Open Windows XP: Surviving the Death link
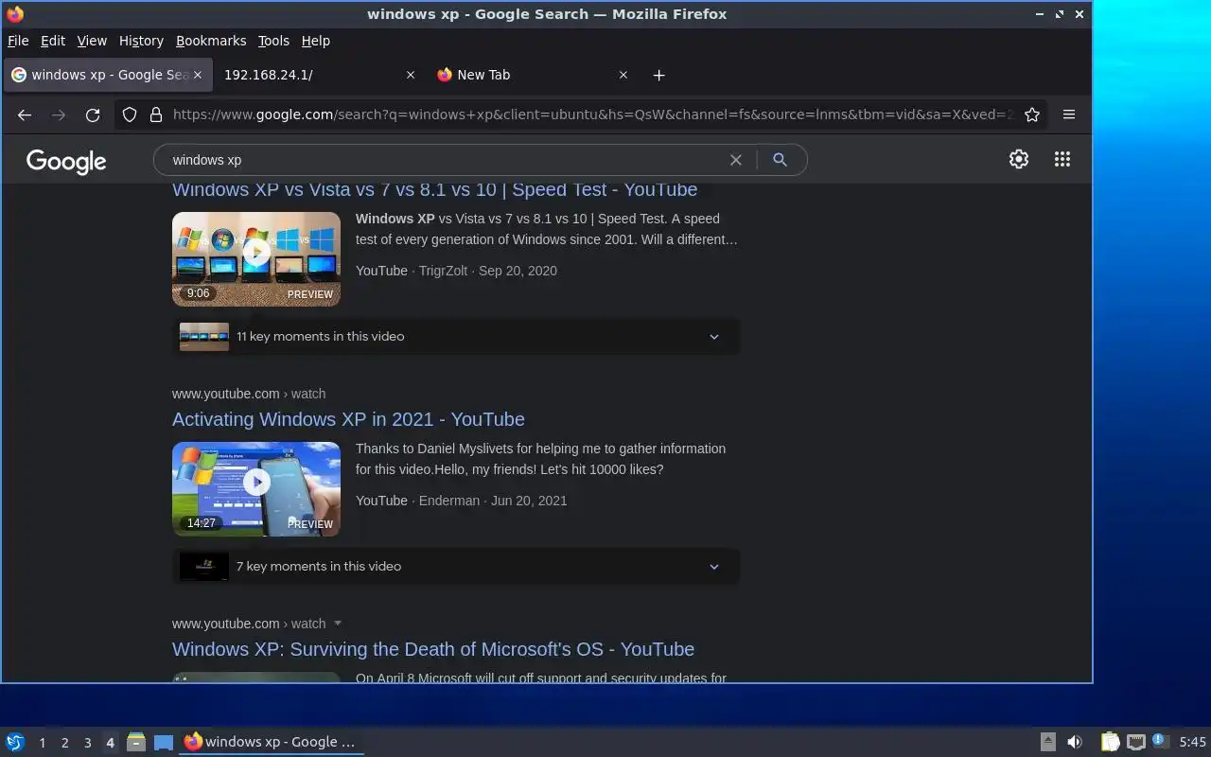 tap(433, 649)
